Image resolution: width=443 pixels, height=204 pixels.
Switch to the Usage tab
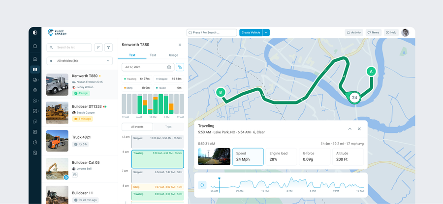173,55
